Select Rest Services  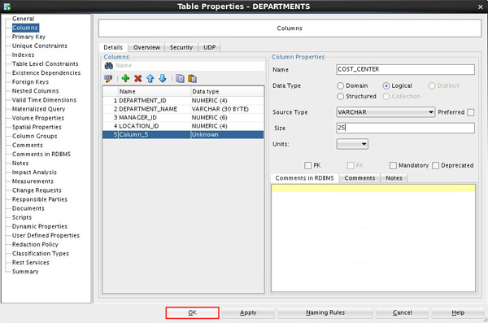point(31,263)
